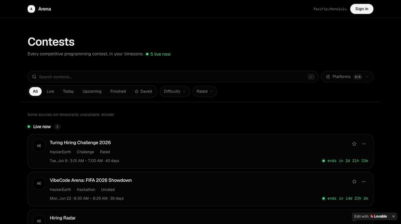Close the Edit with Lovable banner

pyautogui.click(x=393, y=216)
